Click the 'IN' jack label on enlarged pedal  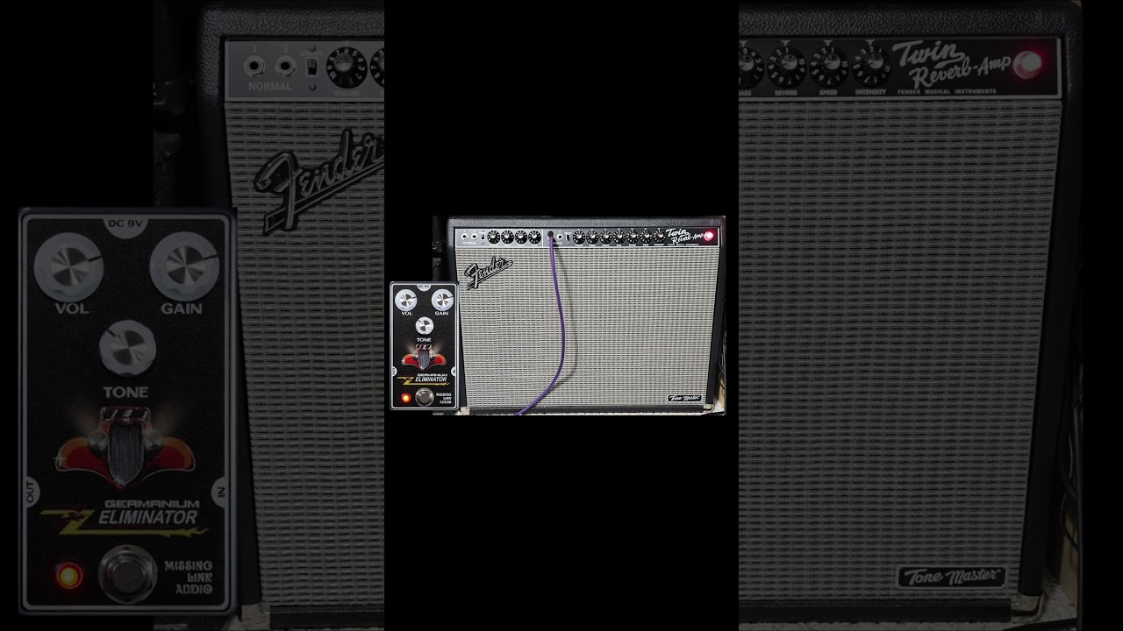tap(221, 493)
